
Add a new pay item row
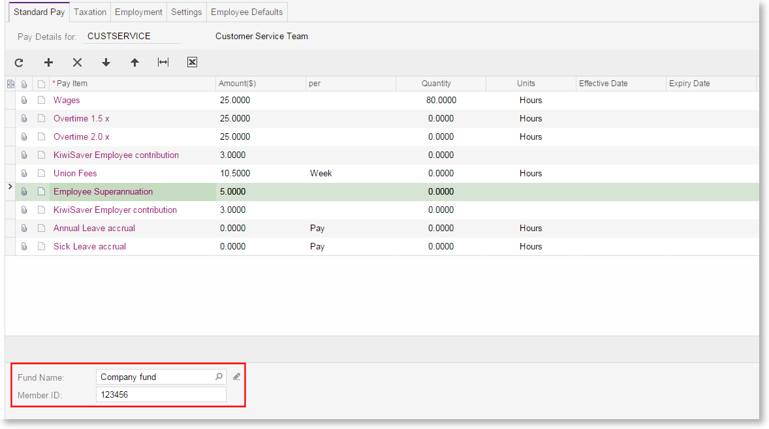[x=48, y=63]
